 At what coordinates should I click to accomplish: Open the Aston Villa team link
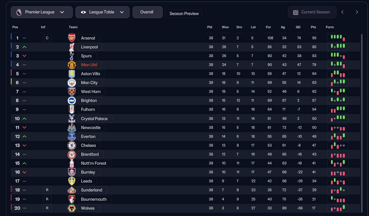pyautogui.click(x=91, y=74)
